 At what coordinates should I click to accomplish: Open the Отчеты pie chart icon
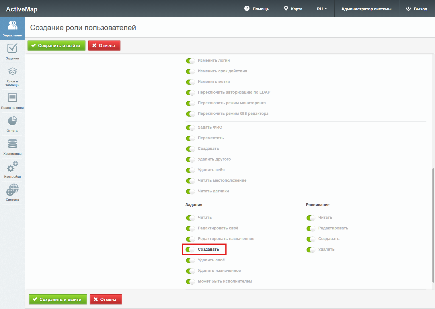(12, 123)
